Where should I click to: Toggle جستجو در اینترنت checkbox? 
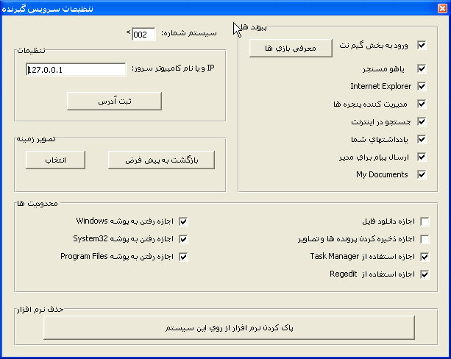422,121
